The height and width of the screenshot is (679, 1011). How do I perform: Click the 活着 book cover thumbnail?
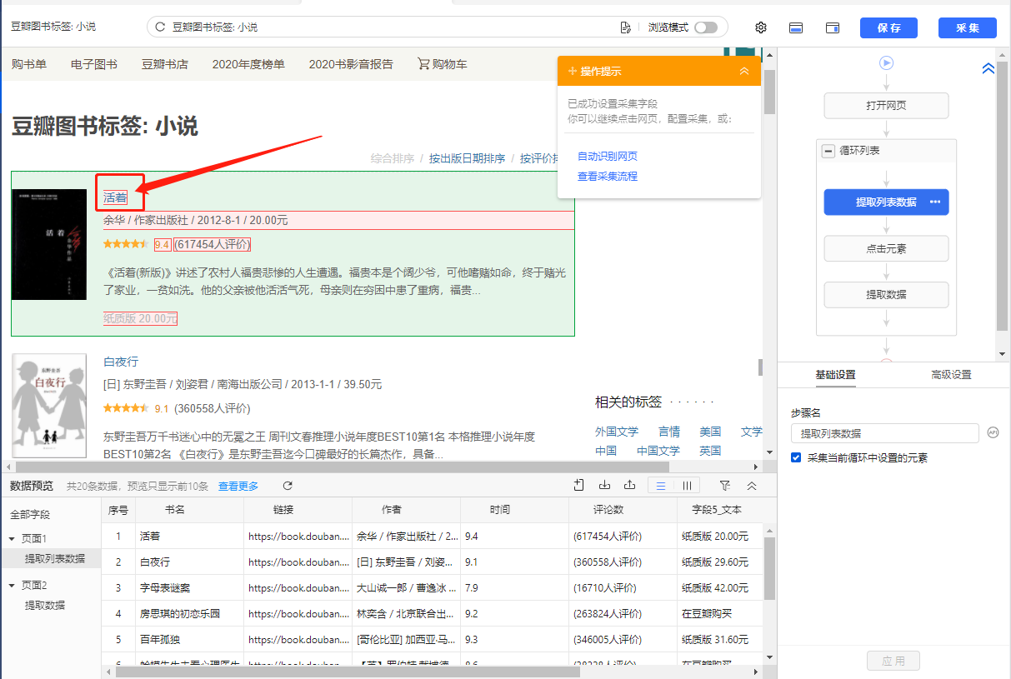tap(49, 244)
